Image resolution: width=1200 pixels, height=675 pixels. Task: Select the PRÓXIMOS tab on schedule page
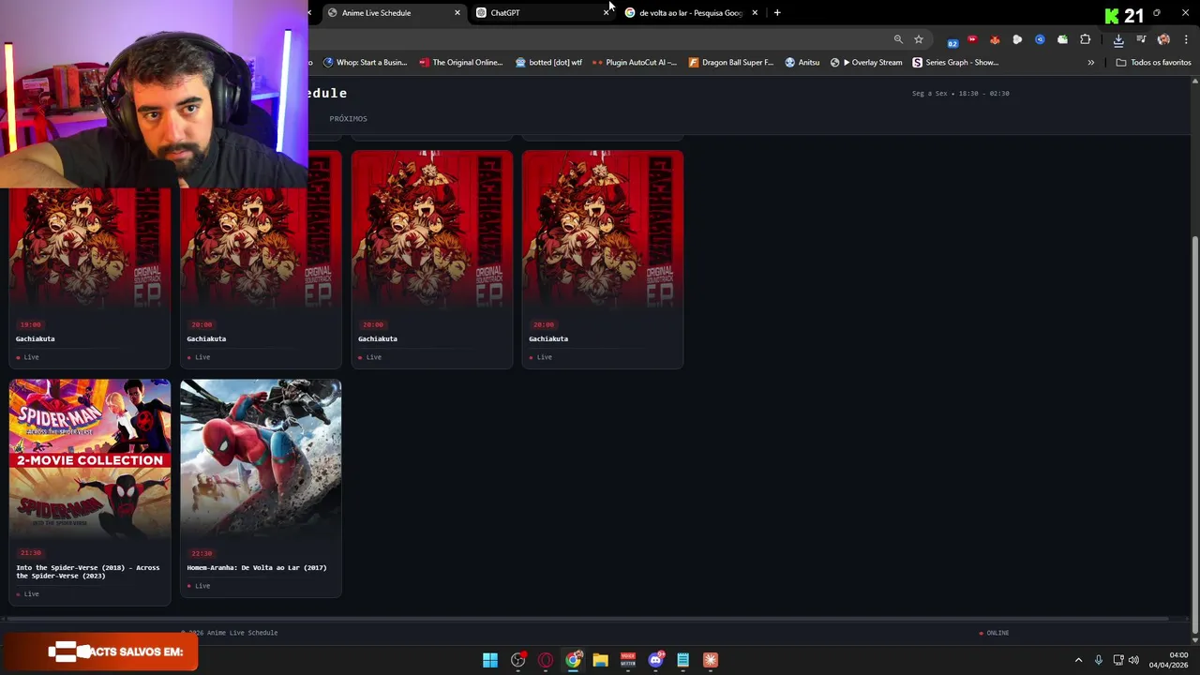tap(348, 118)
